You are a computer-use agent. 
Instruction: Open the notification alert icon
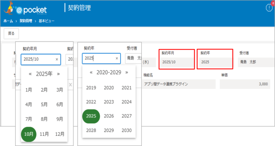269,7
